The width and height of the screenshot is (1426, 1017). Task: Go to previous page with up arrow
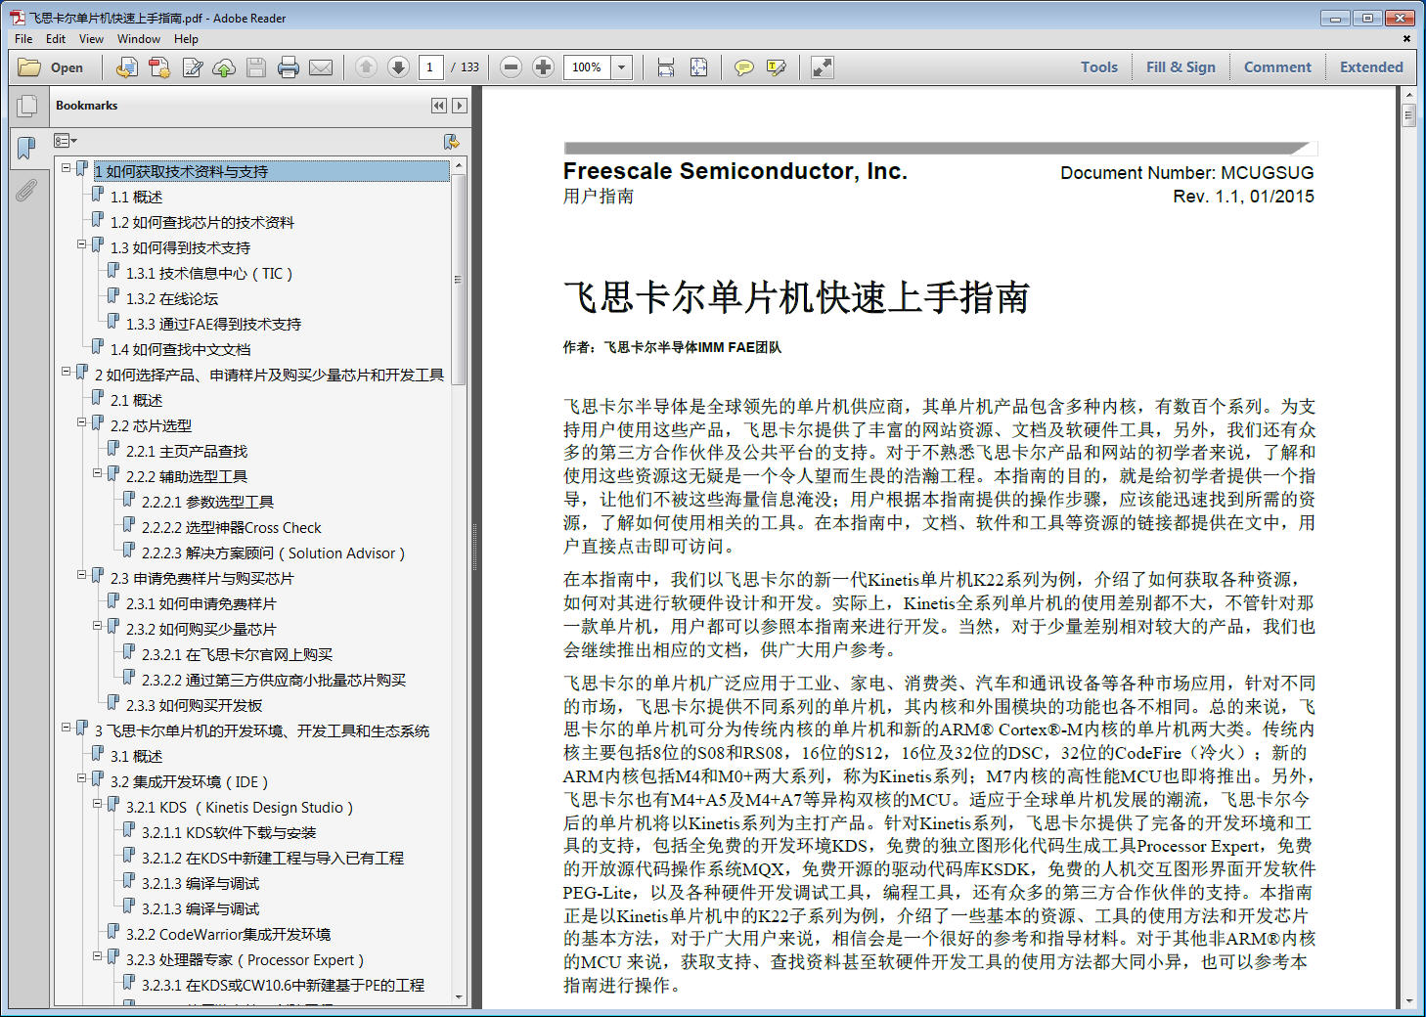(366, 67)
